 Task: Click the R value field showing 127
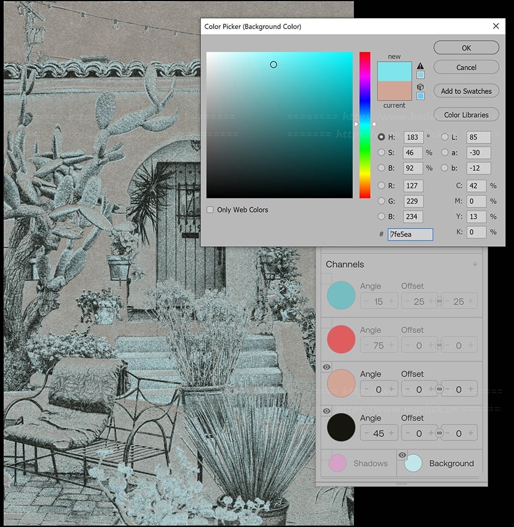[413, 186]
